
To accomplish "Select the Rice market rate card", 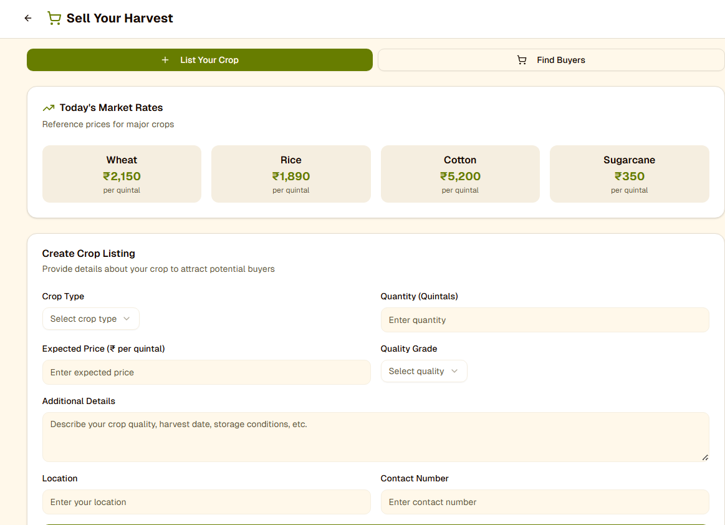I will (290, 174).
